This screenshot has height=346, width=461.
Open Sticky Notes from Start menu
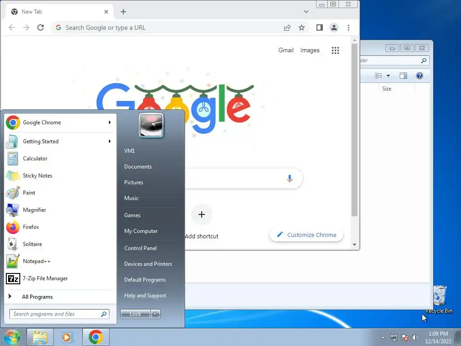click(x=60, y=176)
